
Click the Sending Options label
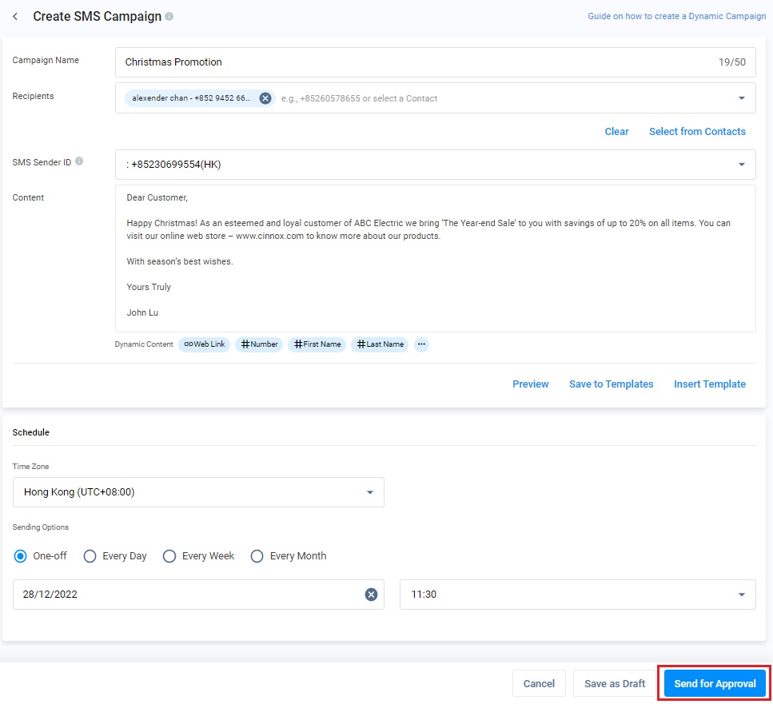click(x=41, y=527)
